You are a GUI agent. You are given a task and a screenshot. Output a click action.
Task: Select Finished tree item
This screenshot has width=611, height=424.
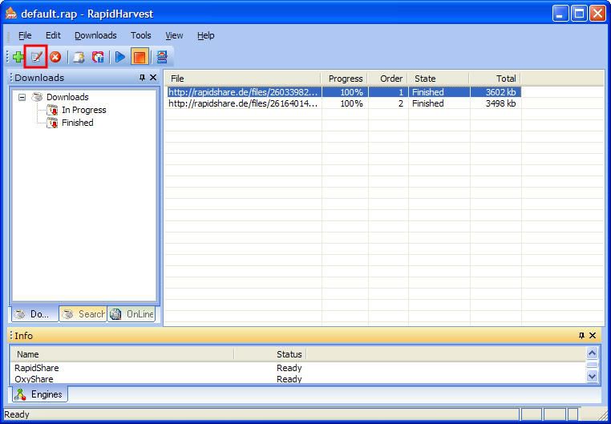tap(77, 123)
